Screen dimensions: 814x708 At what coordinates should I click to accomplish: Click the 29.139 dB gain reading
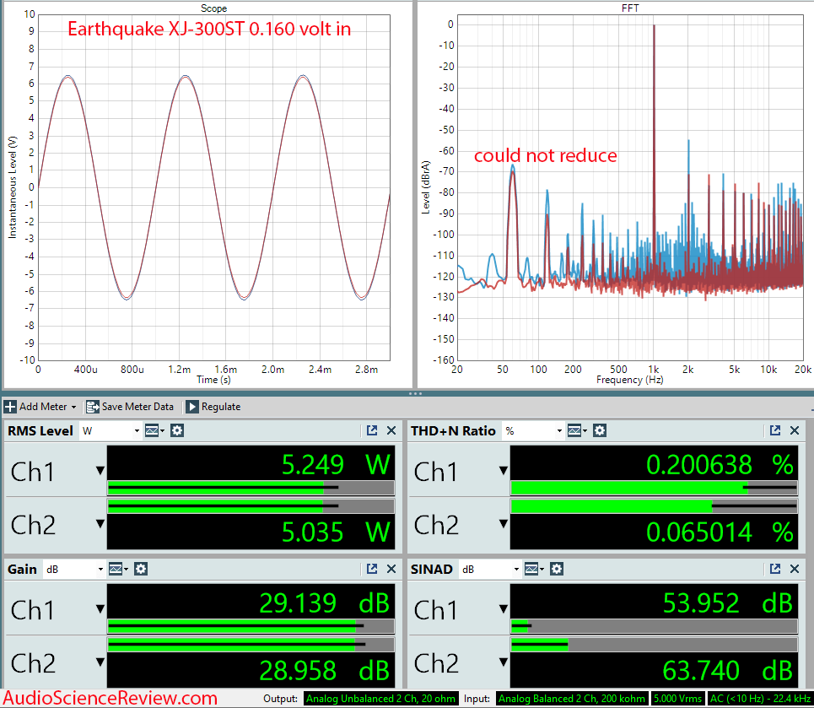[x=324, y=603]
